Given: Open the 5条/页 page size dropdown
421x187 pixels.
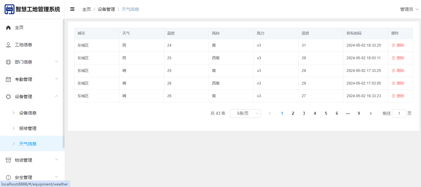Looking at the screenshot, I should (245, 114).
